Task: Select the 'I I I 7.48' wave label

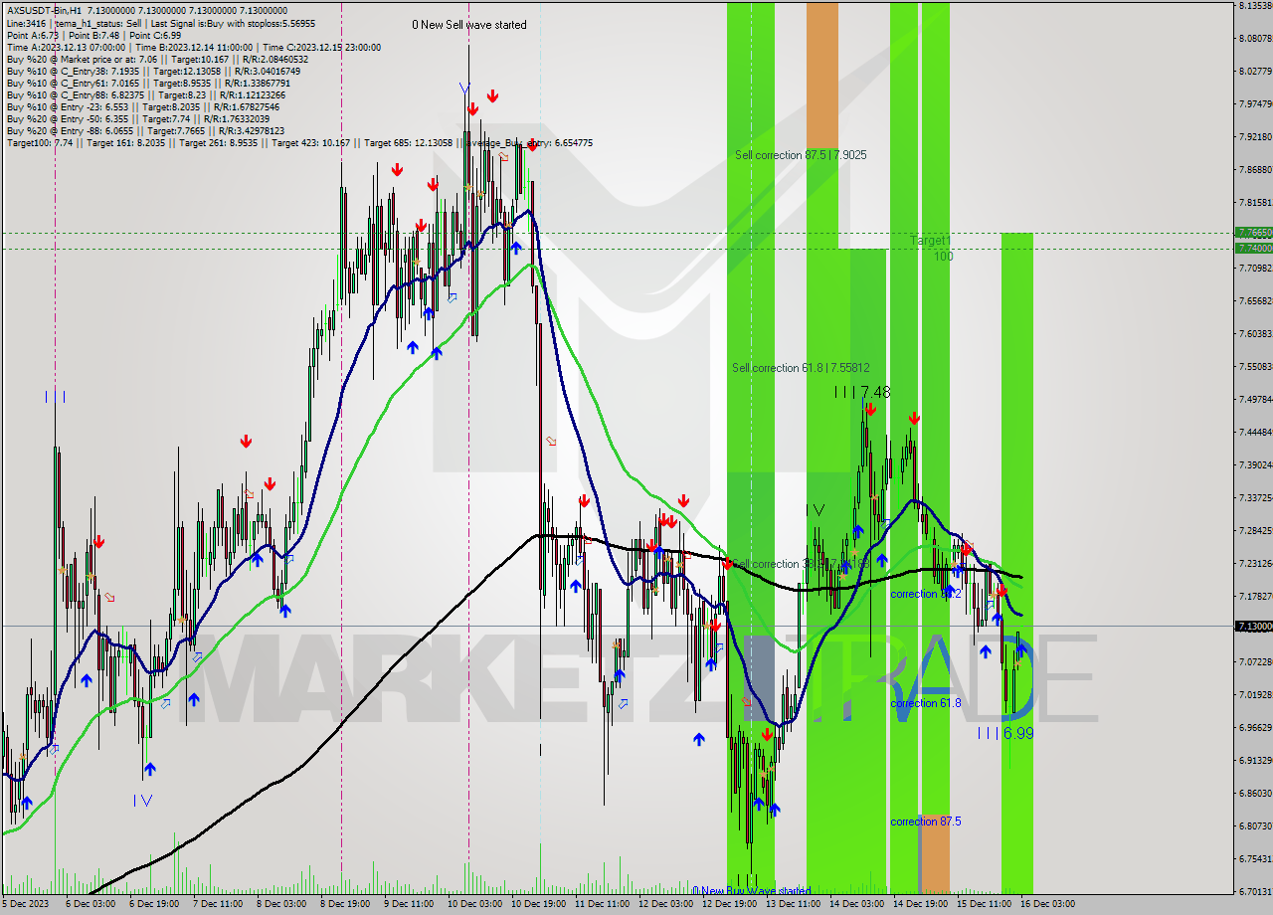Action: coord(862,393)
